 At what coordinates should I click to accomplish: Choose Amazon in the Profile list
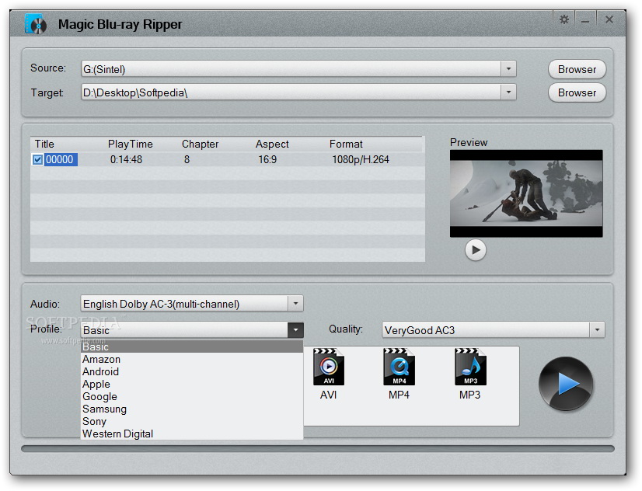point(192,359)
